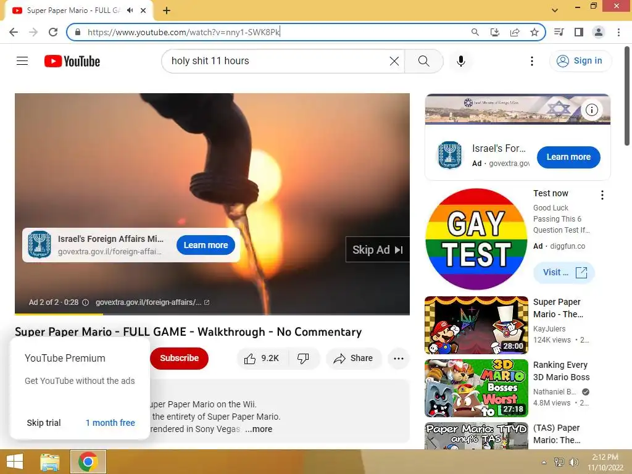Open YouTube settings three-dot menu

[x=531, y=61]
